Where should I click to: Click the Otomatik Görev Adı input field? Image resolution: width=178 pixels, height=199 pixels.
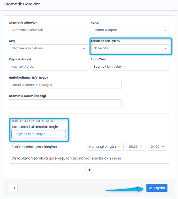point(48,30)
